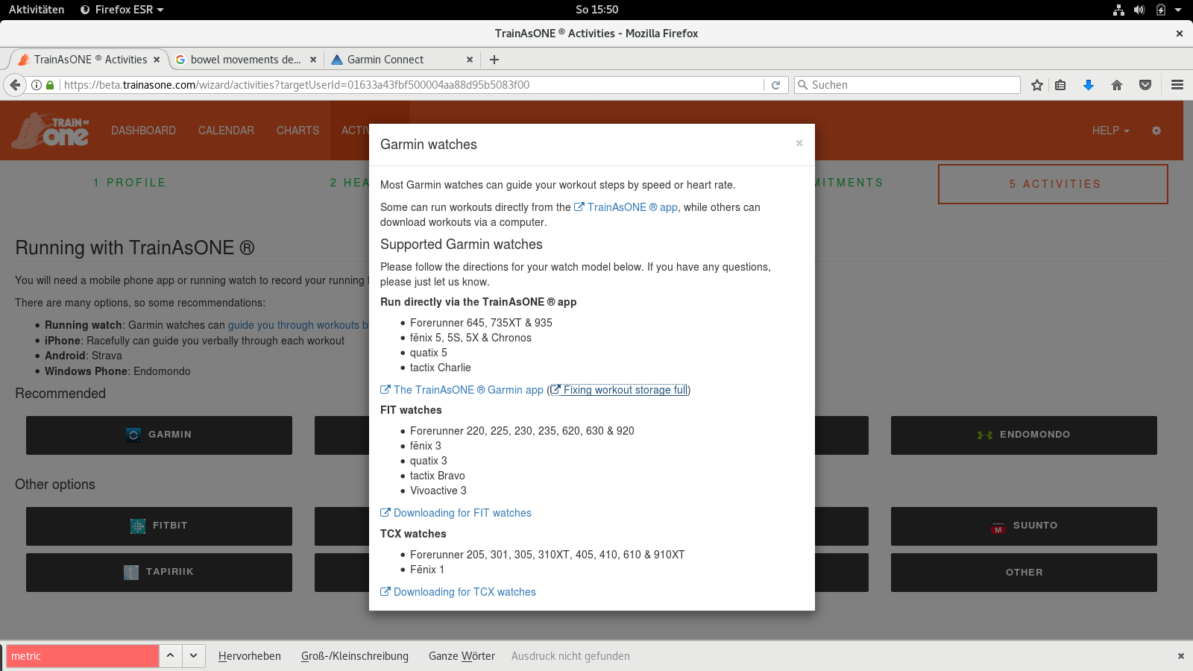Close the bowel movements tab
Viewport: 1193px width, 671px height.
click(x=313, y=60)
